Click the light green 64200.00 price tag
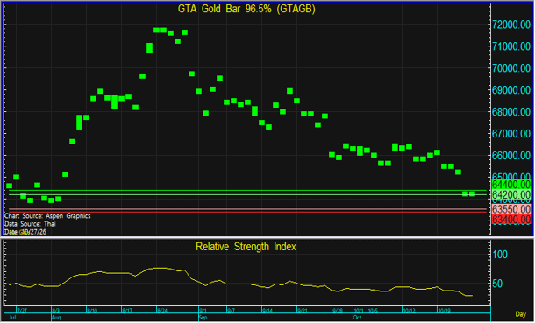535x323 pixels. (511, 195)
